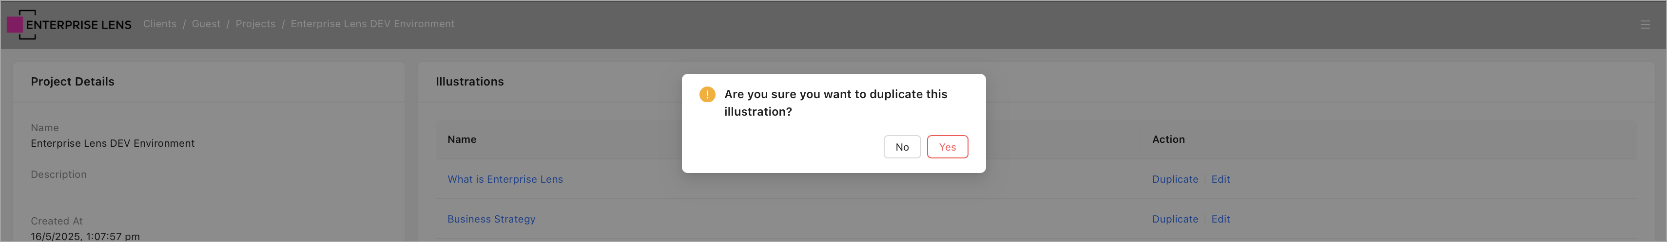
Task: Click the Action column header
Action: pos(1168,139)
